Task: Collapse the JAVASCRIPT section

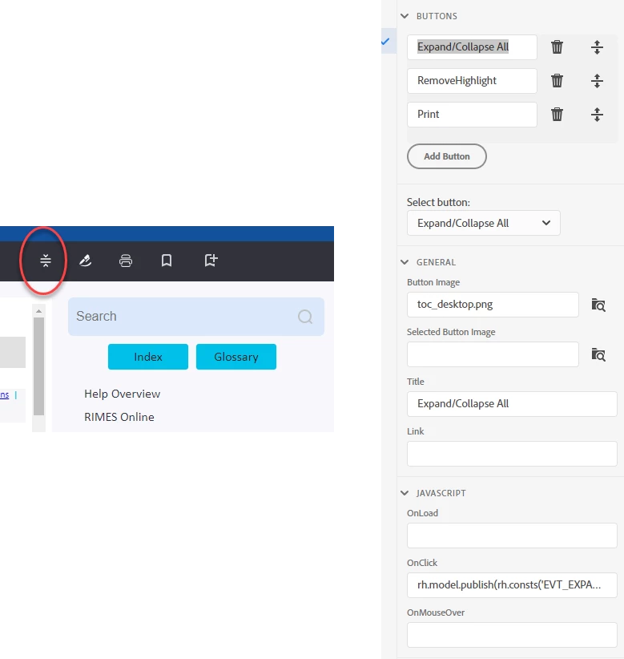Action: tap(405, 493)
